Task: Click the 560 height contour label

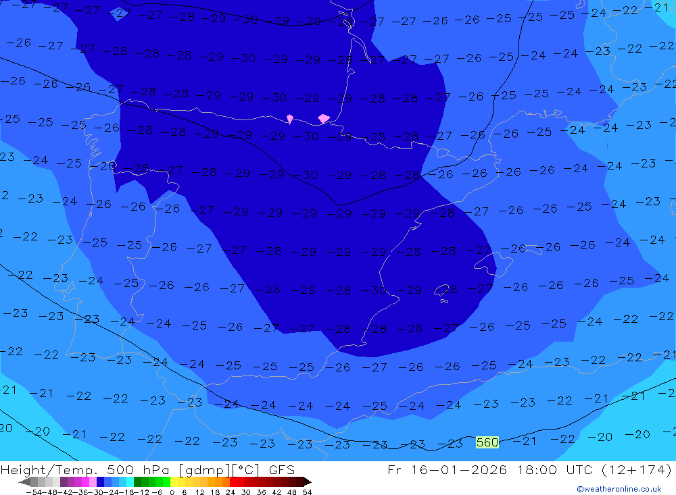Action: 487,442
